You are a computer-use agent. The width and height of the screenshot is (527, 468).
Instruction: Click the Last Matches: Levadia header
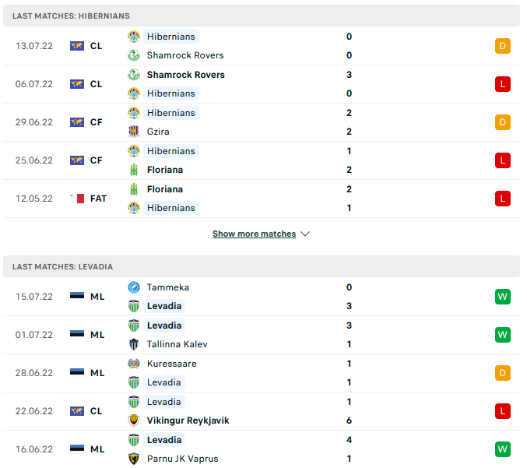pos(63,266)
